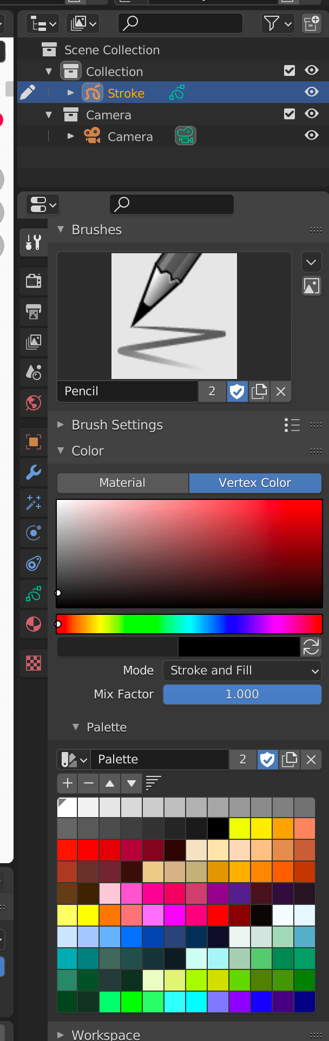Open the Output properties tab
This screenshot has width=329, height=1041.
[33, 312]
